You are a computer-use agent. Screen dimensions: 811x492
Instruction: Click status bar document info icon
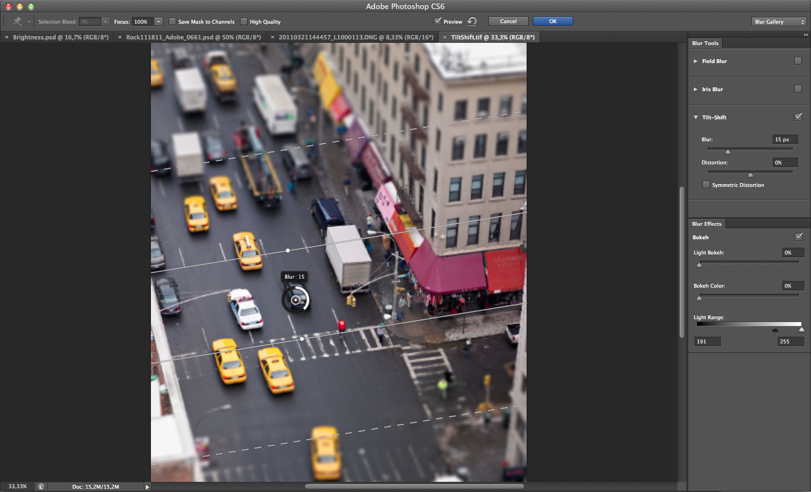pos(41,486)
